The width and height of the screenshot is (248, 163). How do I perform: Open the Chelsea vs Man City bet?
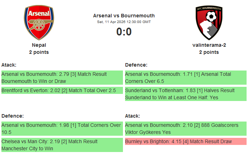click(62, 145)
